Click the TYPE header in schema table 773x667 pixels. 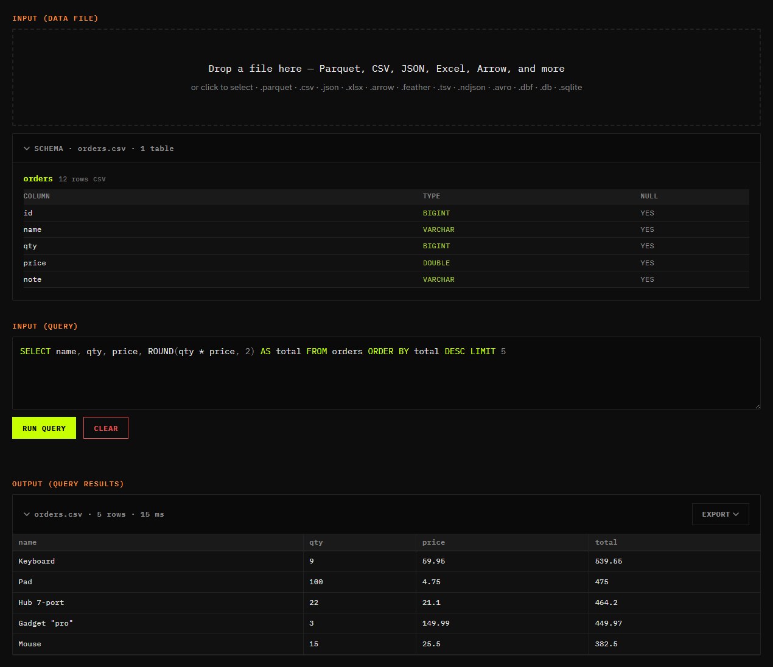coord(432,197)
